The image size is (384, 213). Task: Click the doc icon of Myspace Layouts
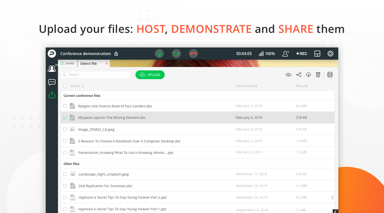(72, 117)
